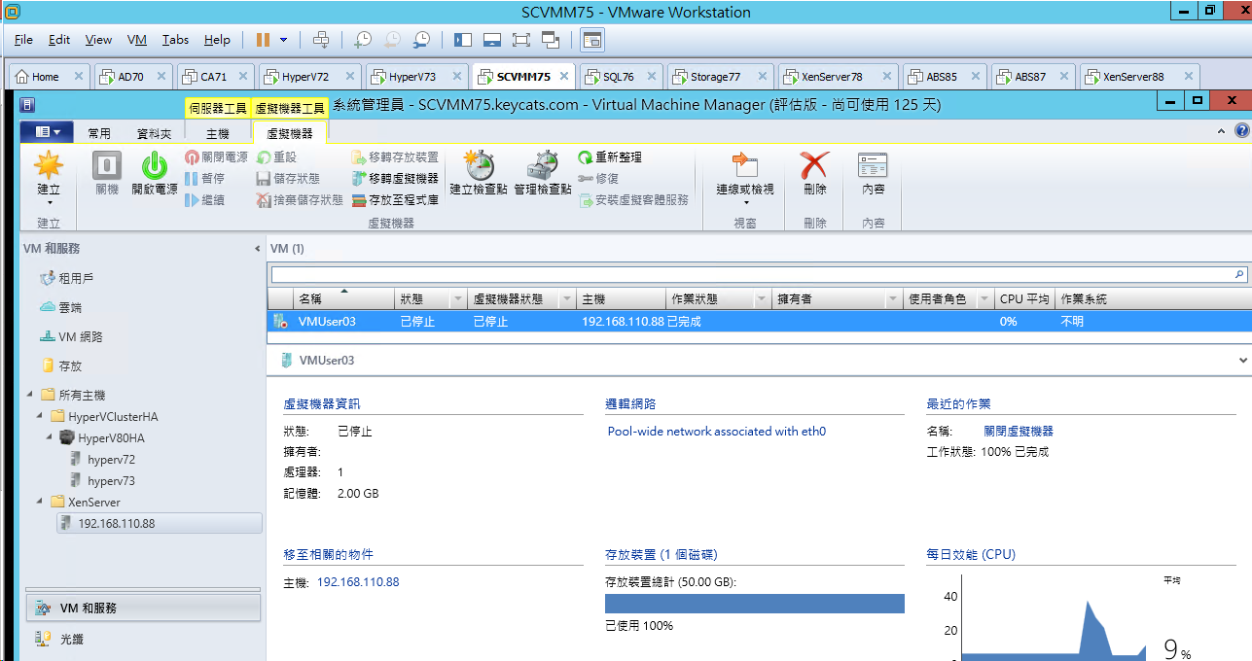Viewport: 1252px width, 661px height.
Task: Click the 關機 shut down icon
Action: tap(107, 165)
